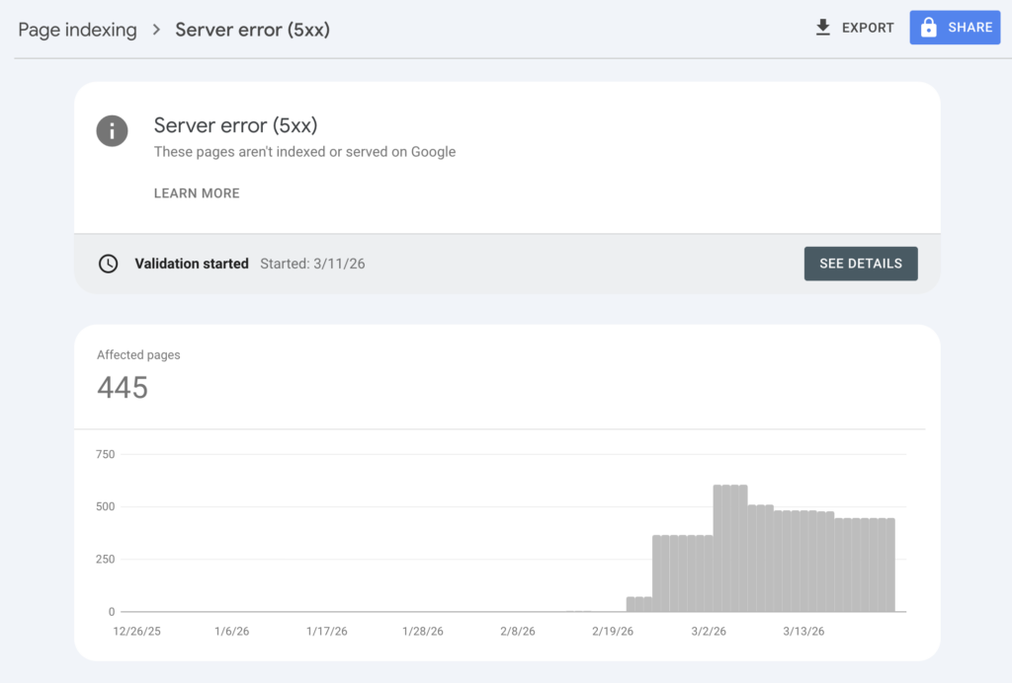Click the info circle icon
Viewport: 1012px width, 683px height.
[112, 130]
